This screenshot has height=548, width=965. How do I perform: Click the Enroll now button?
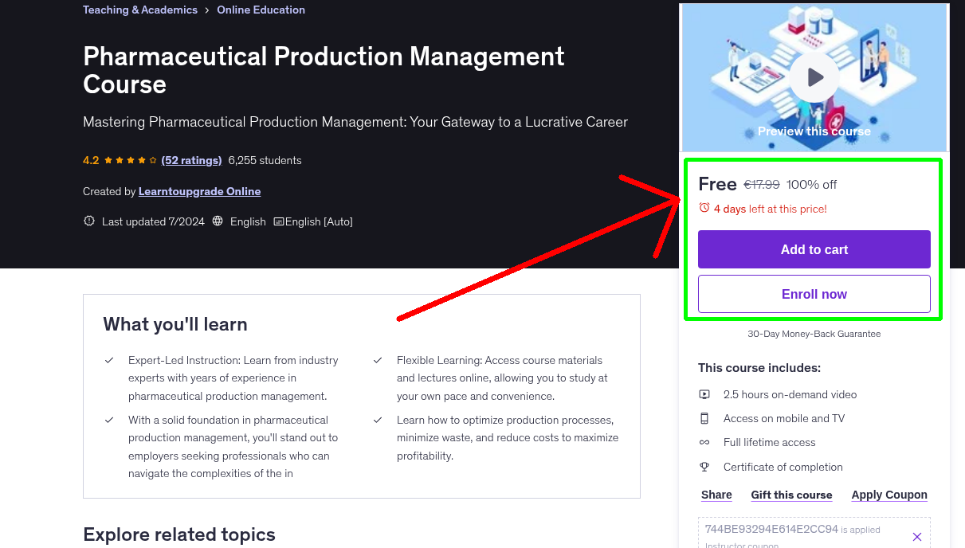click(x=814, y=293)
